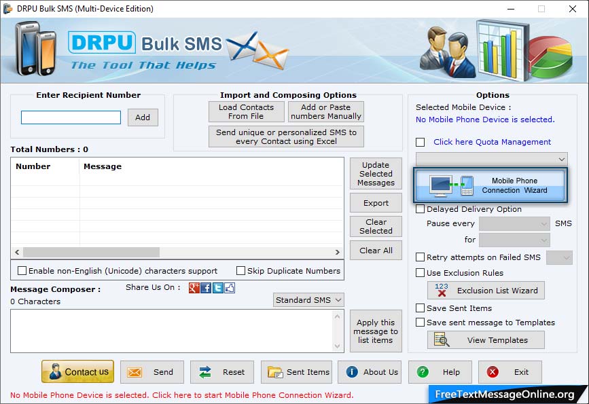
Task: Enable Retry attempts on Failed SMS
Action: (x=421, y=257)
